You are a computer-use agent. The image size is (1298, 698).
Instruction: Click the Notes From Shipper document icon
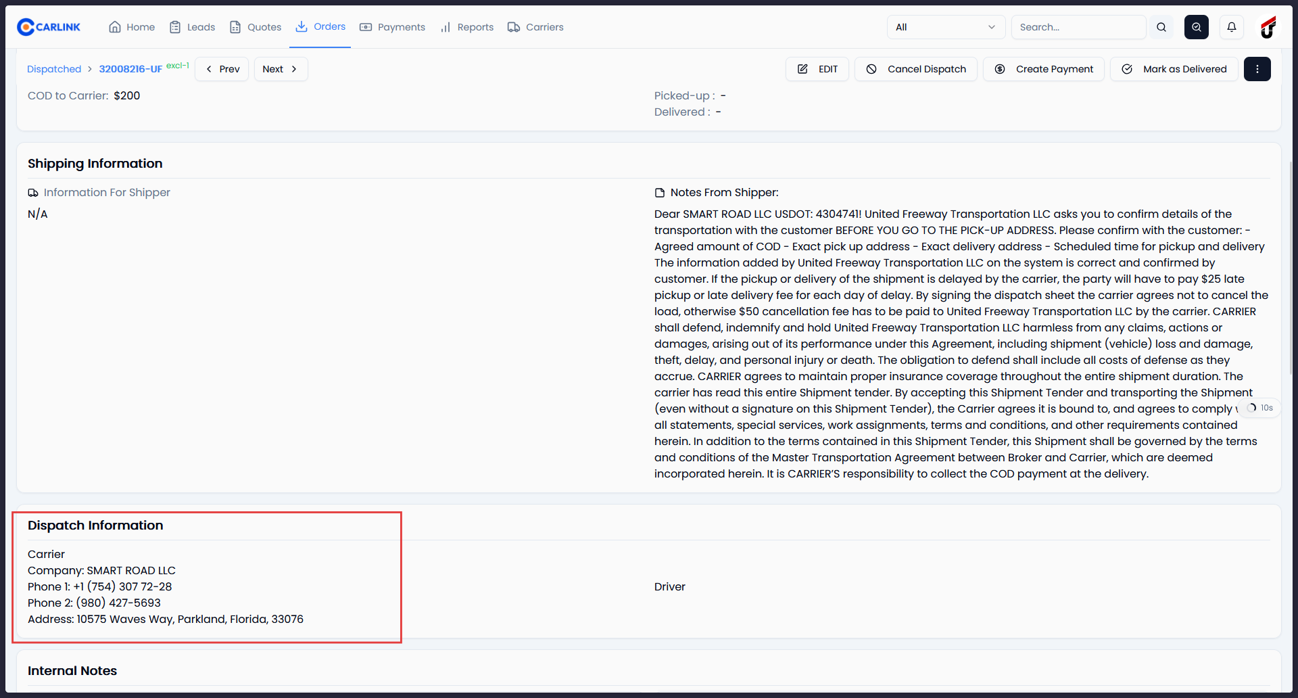(x=660, y=193)
